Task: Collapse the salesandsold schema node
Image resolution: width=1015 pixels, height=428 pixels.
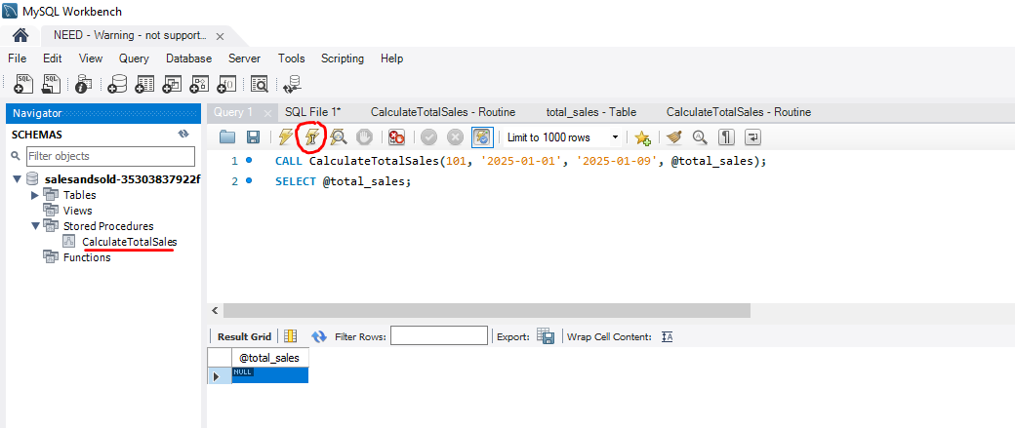Action: [18, 179]
